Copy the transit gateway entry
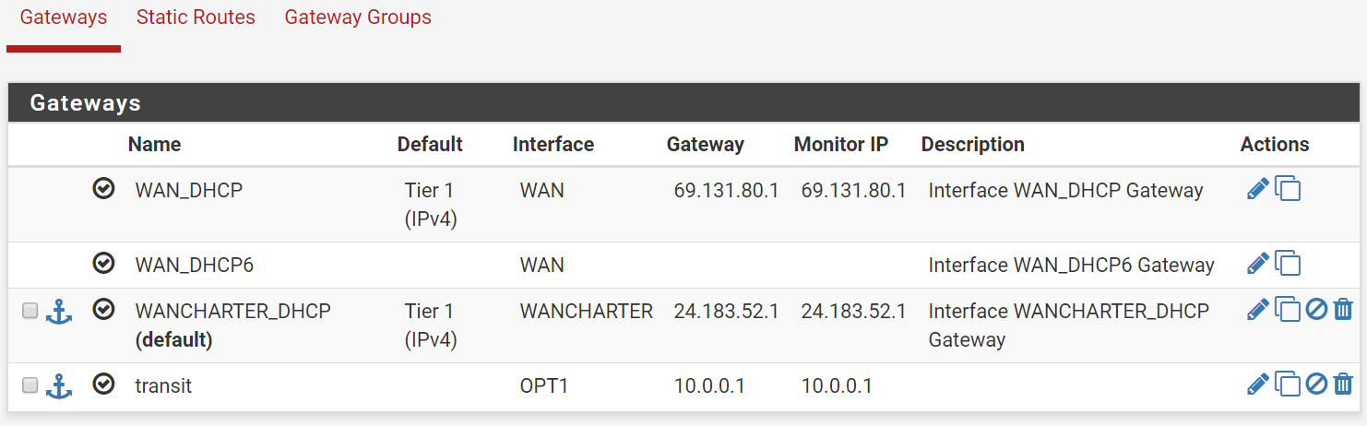The image size is (1367, 426). (1288, 384)
